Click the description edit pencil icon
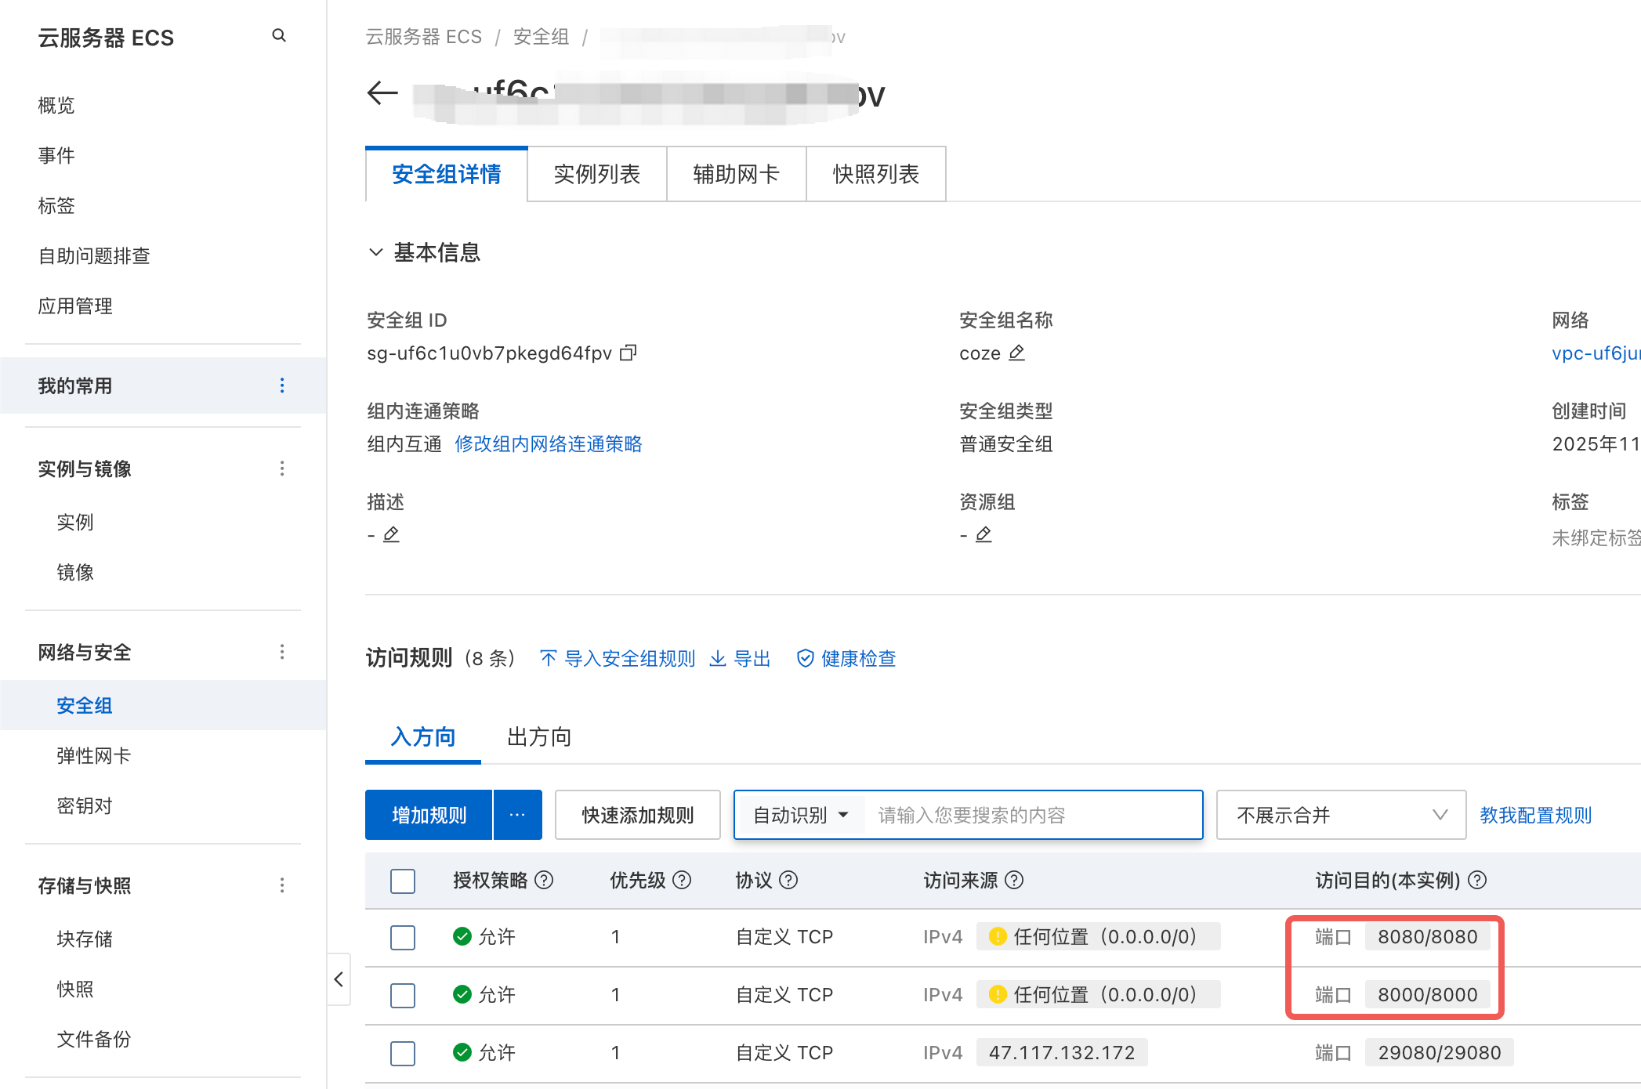This screenshot has height=1089, width=1641. (391, 535)
